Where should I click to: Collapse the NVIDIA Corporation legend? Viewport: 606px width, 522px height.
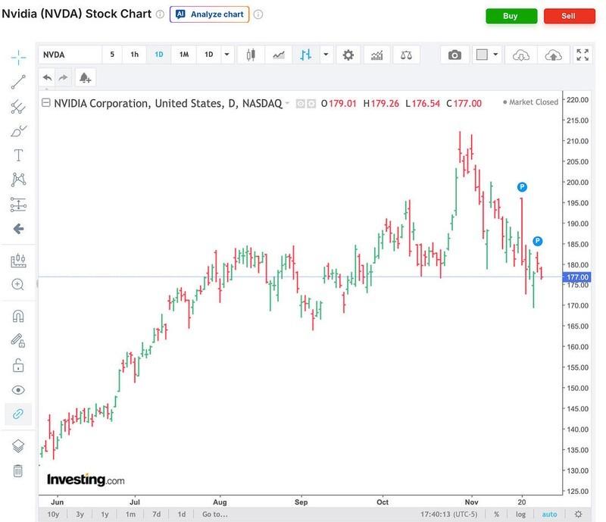click(x=46, y=102)
